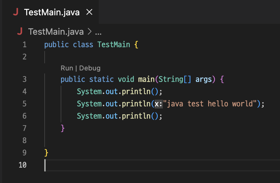Click line number 3 in the gutter

click(x=25, y=79)
